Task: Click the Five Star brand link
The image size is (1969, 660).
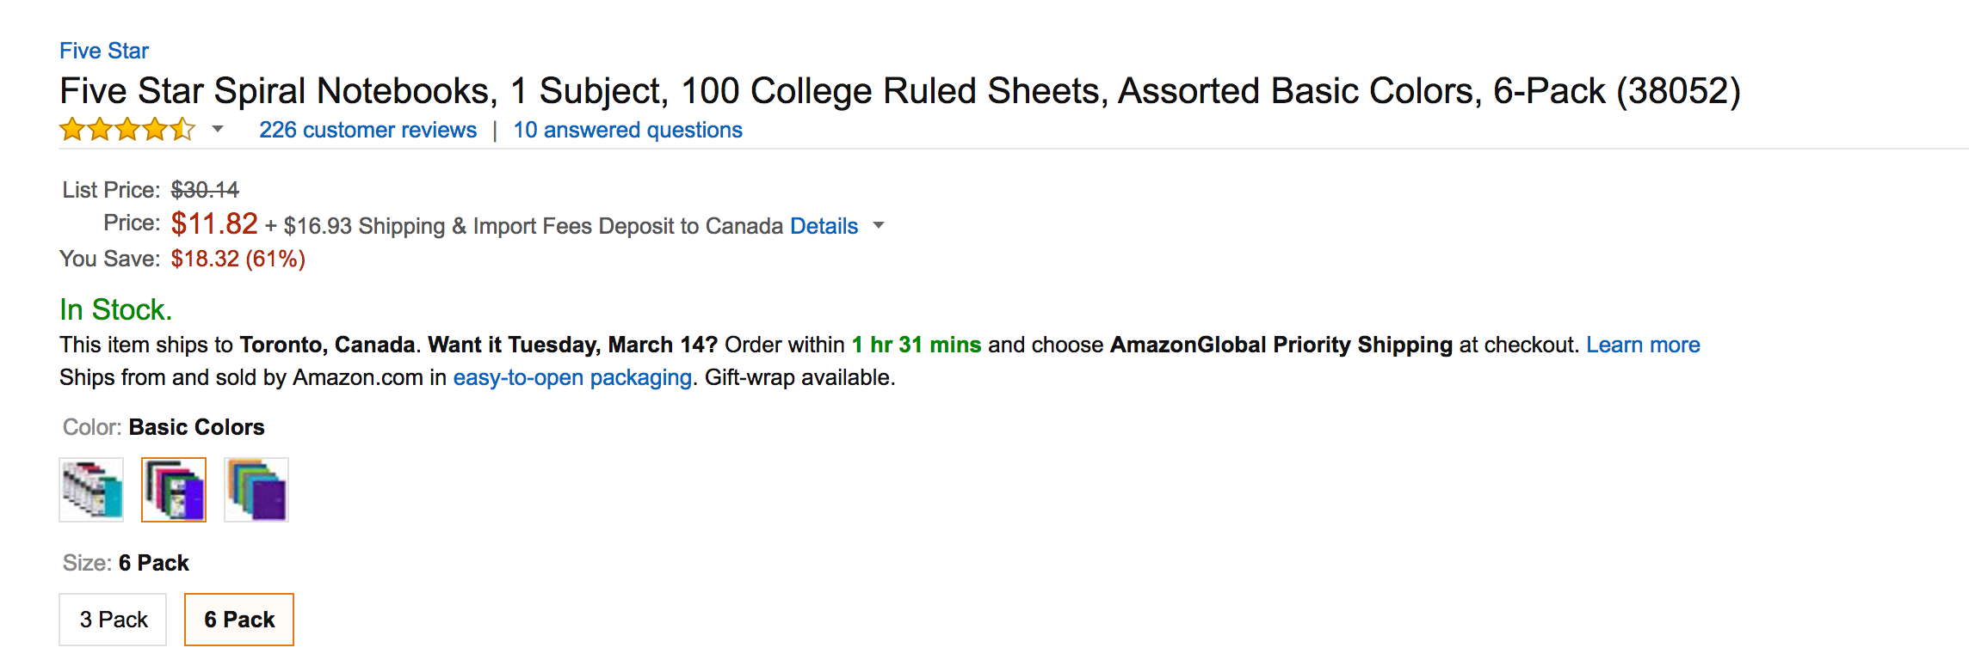Action: point(104,51)
